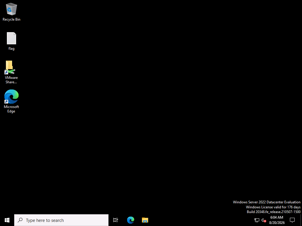
Task: Click the Show desktop strip at taskbar end
Action: (x=301, y=220)
